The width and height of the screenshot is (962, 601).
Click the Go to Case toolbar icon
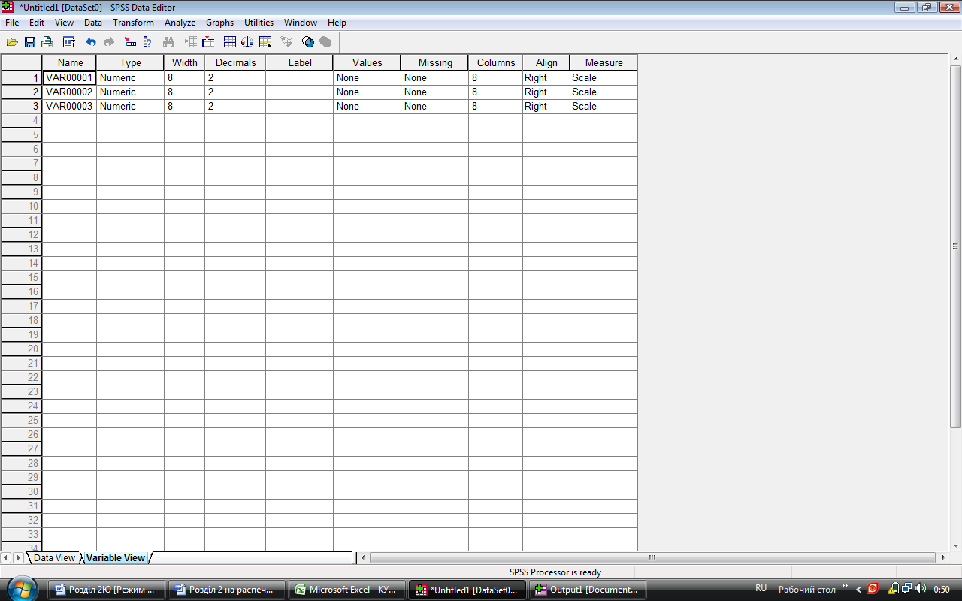(129, 42)
